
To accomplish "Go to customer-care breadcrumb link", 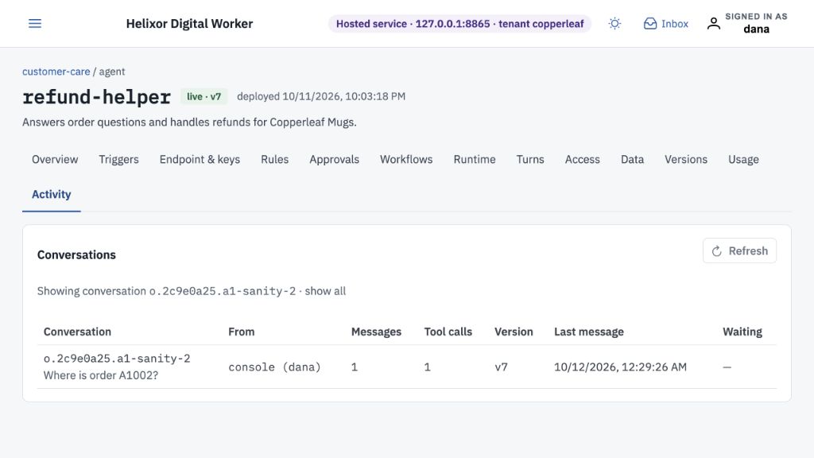I will (x=56, y=71).
